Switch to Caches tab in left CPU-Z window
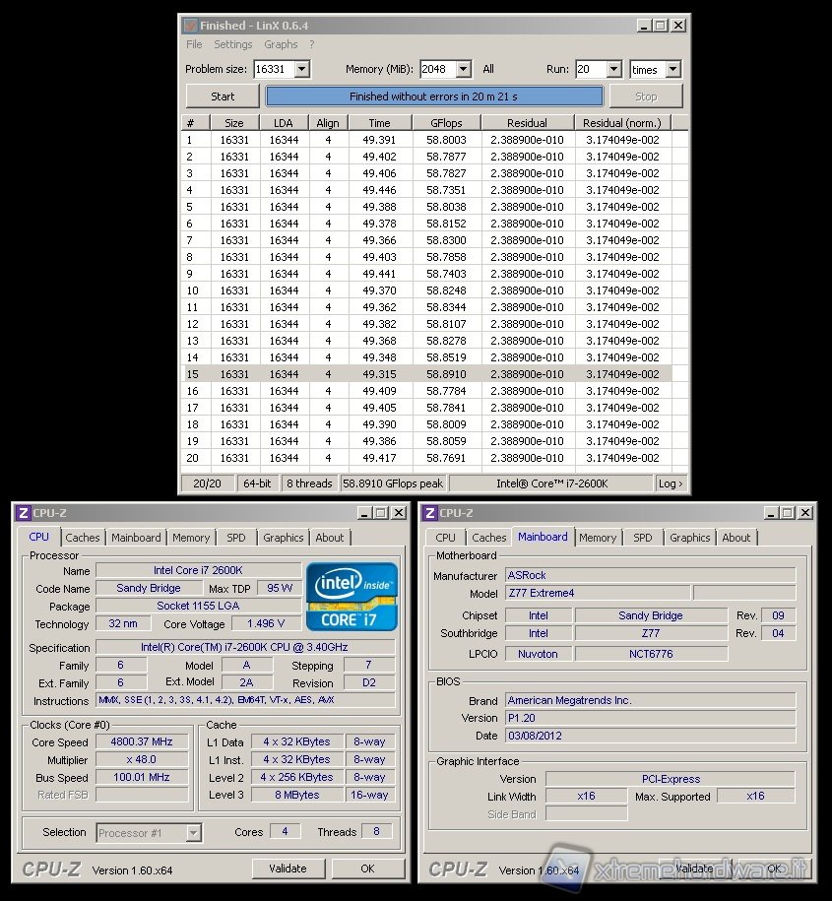832x901 pixels. point(83,538)
